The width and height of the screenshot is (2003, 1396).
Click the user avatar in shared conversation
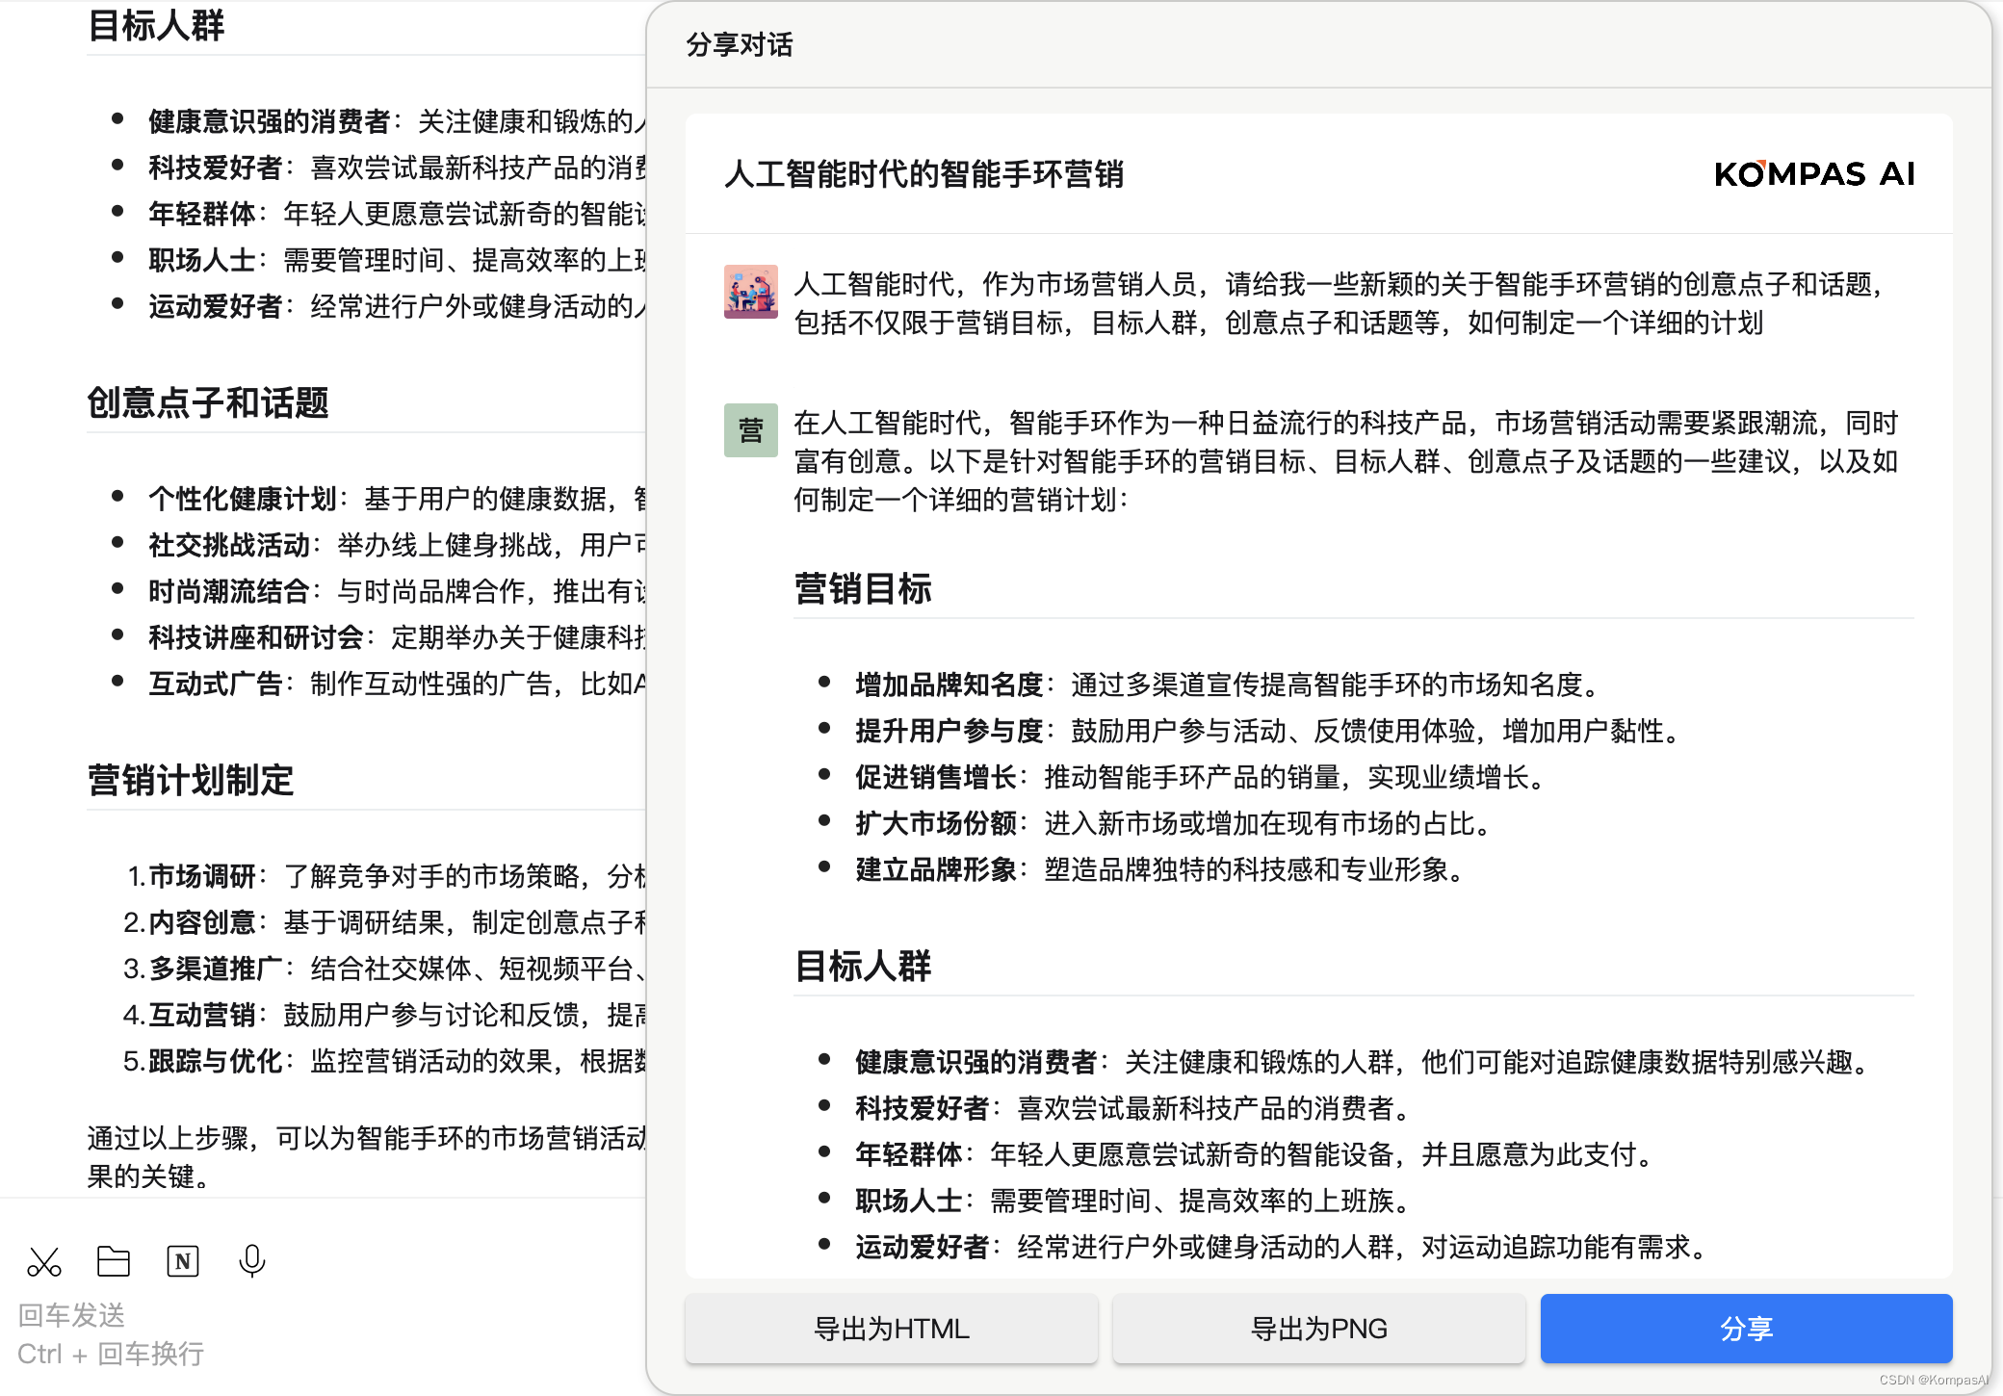coord(750,292)
